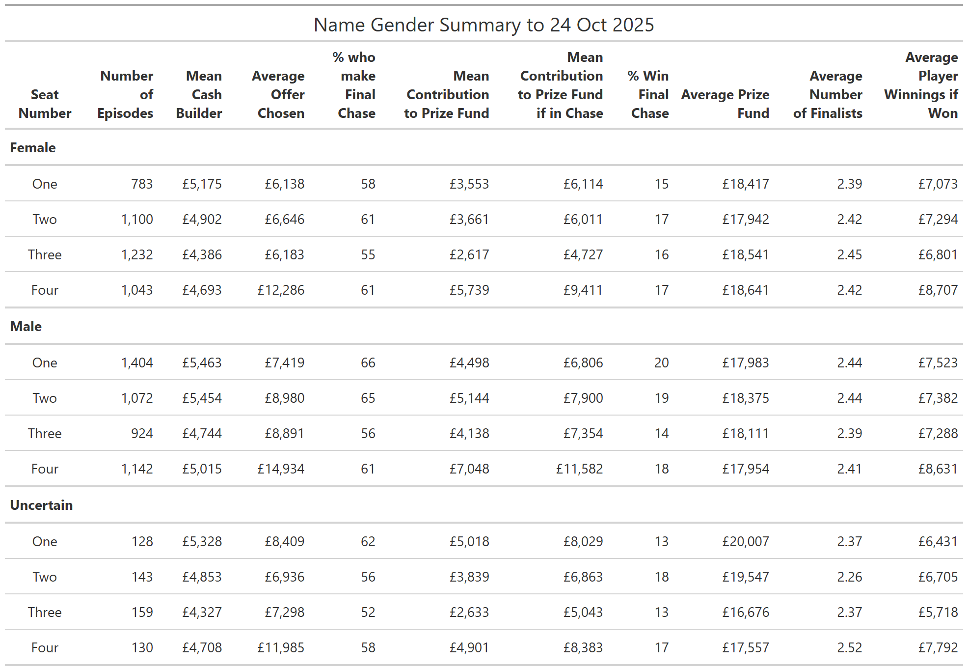Image resolution: width=968 pixels, height=670 pixels.
Task: Click the Average Offer Chosen header
Action: pyautogui.click(x=279, y=94)
